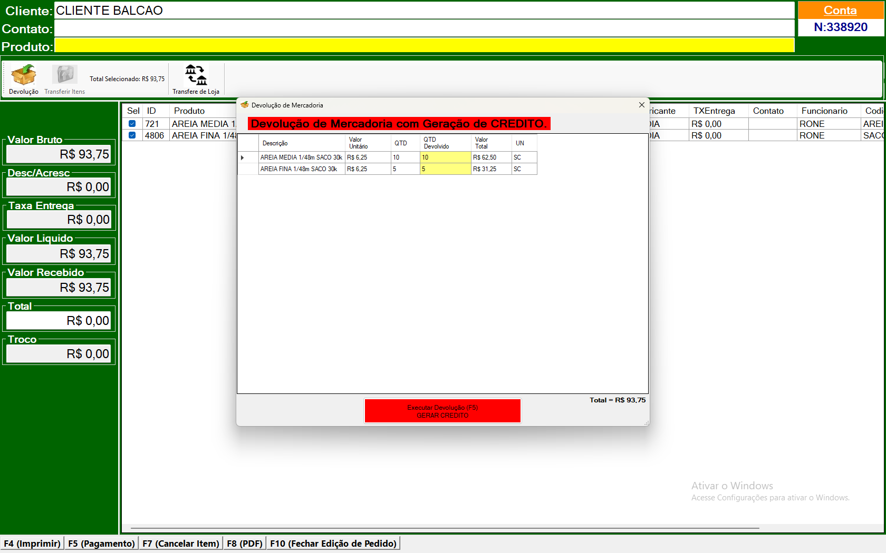Select F7 (Cancelar Item) option
Image resolution: width=886 pixels, height=553 pixels.
[x=181, y=544]
